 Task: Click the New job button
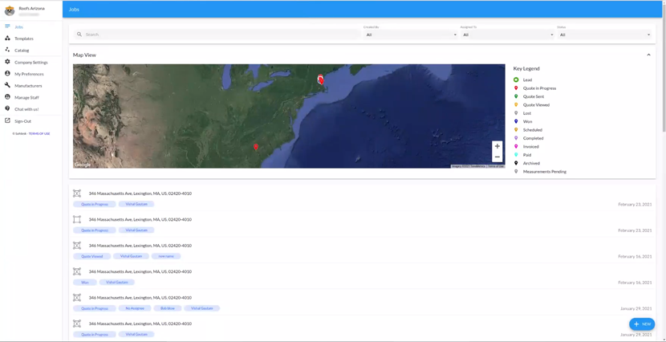click(x=642, y=324)
